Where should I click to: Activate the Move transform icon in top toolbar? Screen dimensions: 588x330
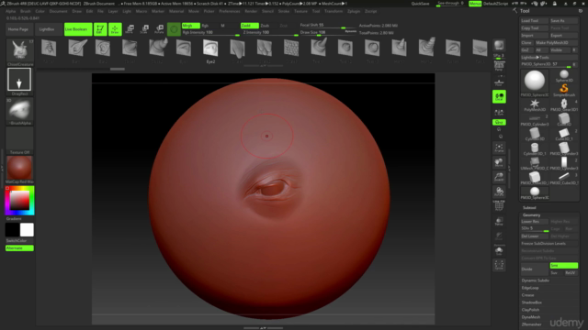pos(130,29)
